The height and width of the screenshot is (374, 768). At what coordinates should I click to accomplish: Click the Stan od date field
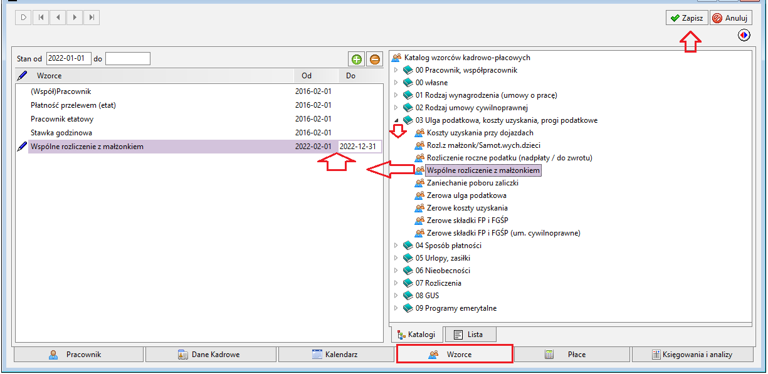[x=69, y=59]
